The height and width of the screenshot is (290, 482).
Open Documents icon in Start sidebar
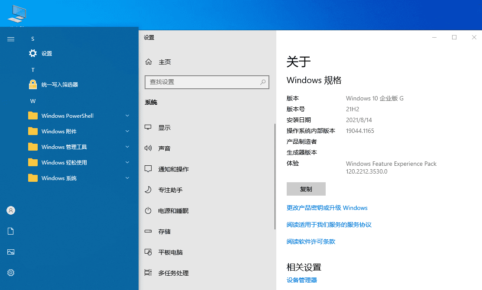pyautogui.click(x=11, y=231)
